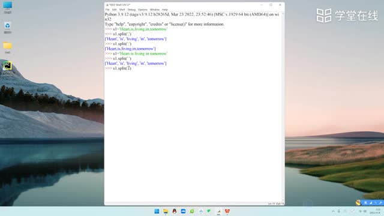384x216 pixels.
Task: Click the blue app icon after QQ
Action: (x=183, y=211)
